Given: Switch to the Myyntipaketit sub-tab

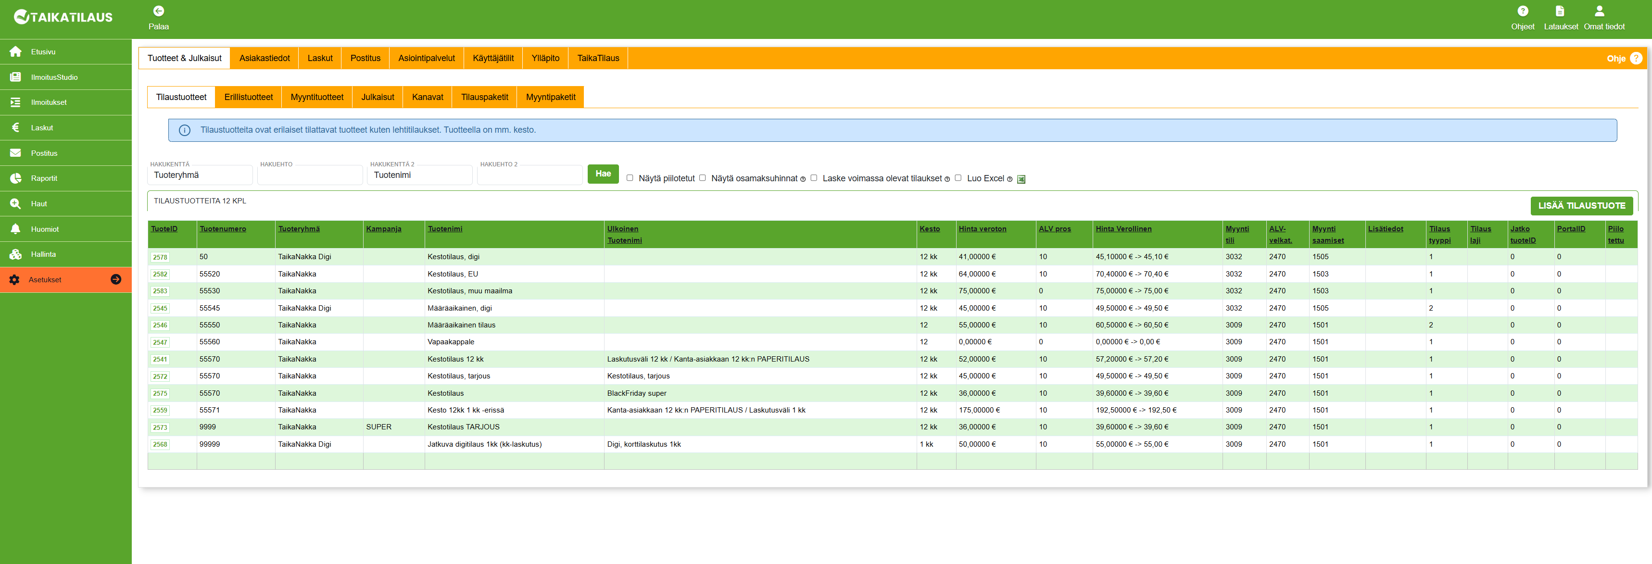Looking at the screenshot, I should coord(550,98).
